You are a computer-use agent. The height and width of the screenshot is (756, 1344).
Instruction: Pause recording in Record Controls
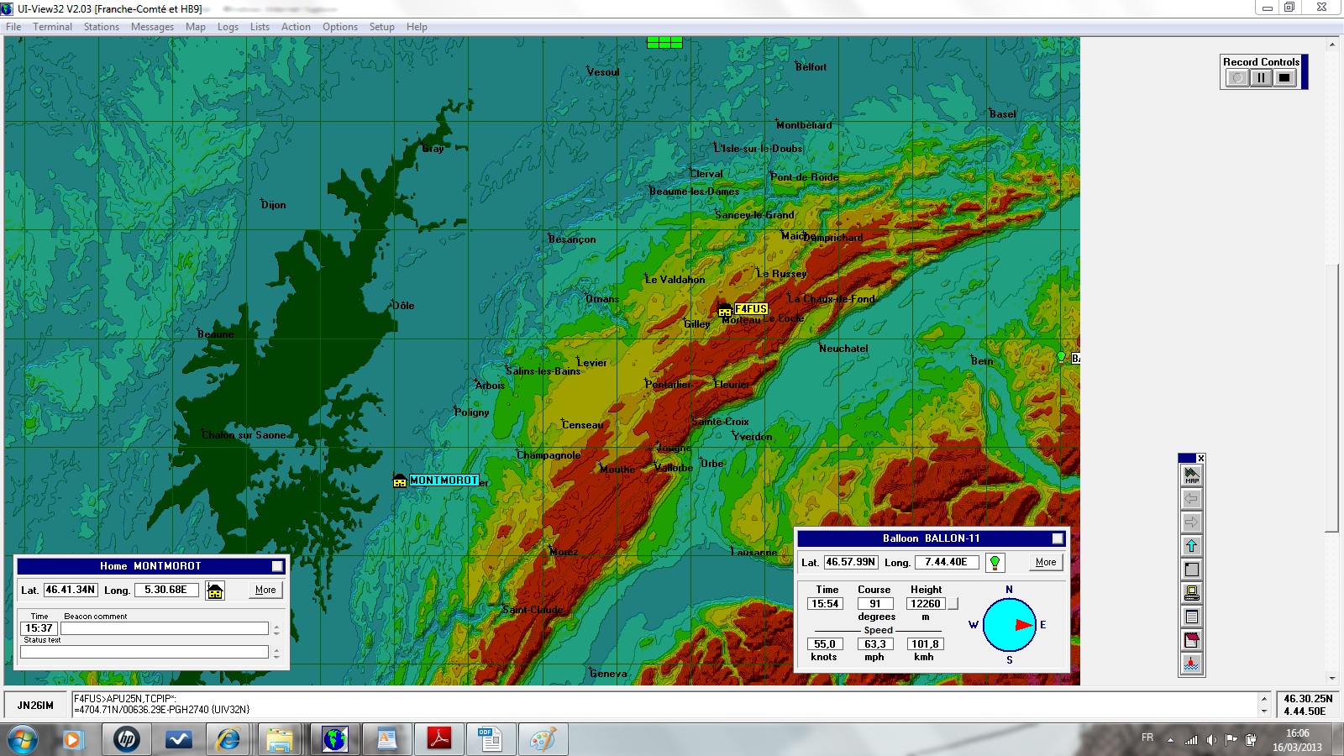pos(1261,78)
